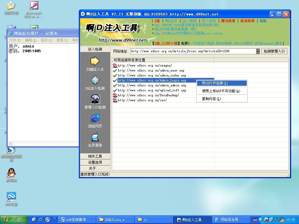Expand the quick launch chevron in the taskbar
The image size is (299, 224).
[x=55, y=218]
